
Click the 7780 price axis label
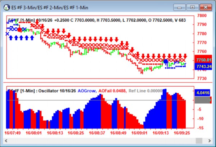point(202,34)
